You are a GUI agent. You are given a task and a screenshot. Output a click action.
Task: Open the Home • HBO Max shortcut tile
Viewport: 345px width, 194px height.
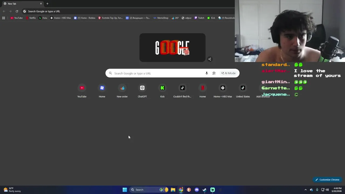click(223, 91)
